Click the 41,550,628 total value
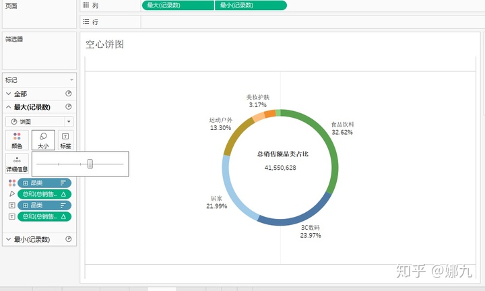 pyautogui.click(x=280, y=168)
